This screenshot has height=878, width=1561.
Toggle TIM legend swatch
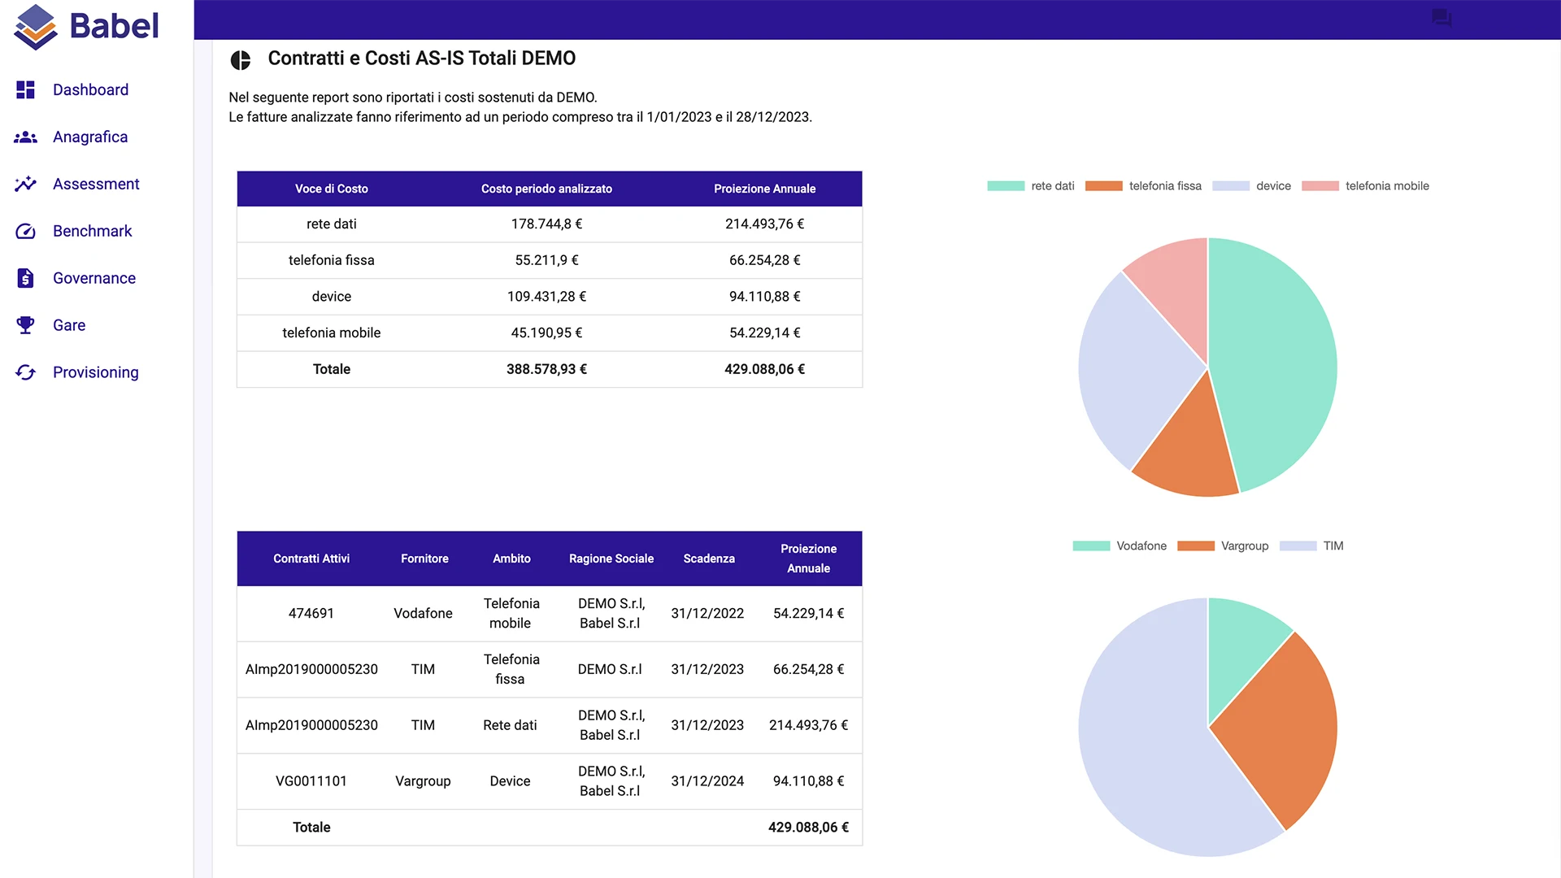pos(1298,546)
